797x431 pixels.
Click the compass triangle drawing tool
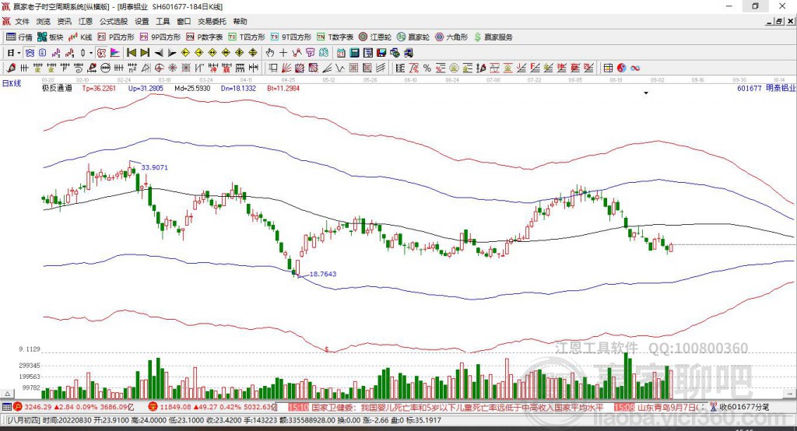(146, 68)
